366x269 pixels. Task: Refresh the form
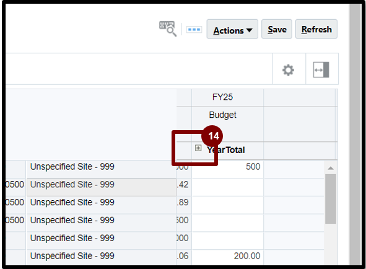316,29
